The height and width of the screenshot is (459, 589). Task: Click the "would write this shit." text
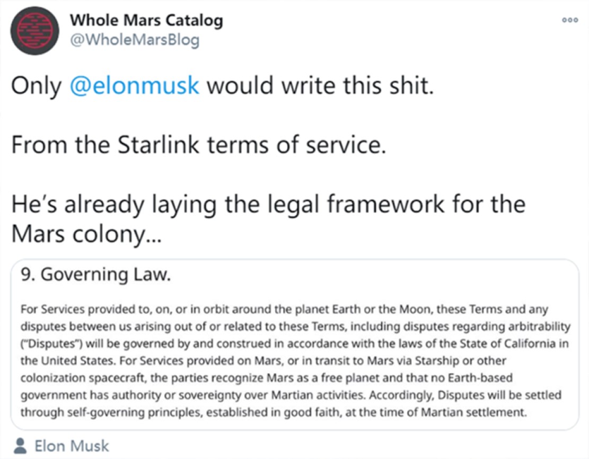point(320,85)
